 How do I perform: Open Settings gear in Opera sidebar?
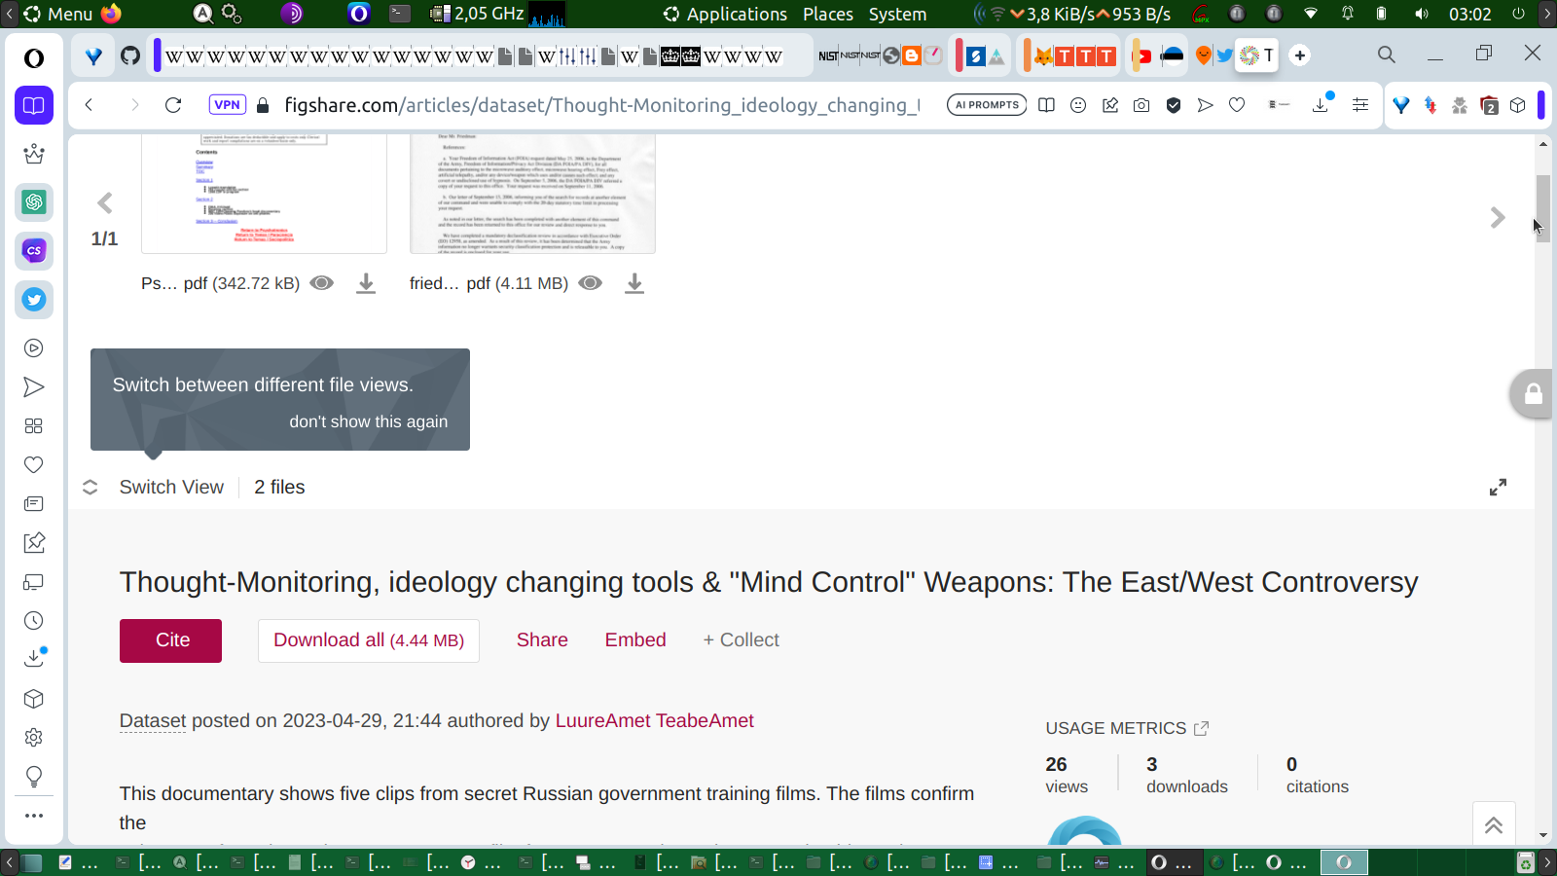pos(34,738)
